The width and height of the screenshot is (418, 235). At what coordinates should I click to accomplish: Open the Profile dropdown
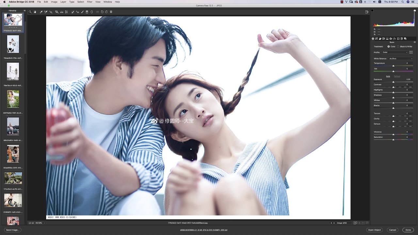[395, 52]
